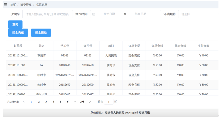The image size is (219, 117).
Task: Click the 订单号 column header
Action: (18, 46)
